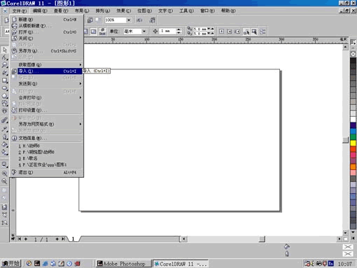Select the Rectangle tool
This screenshot has height=268, width=357.
(x=5, y=80)
